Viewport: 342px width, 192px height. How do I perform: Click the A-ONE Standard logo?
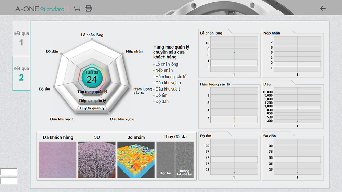(40, 9)
